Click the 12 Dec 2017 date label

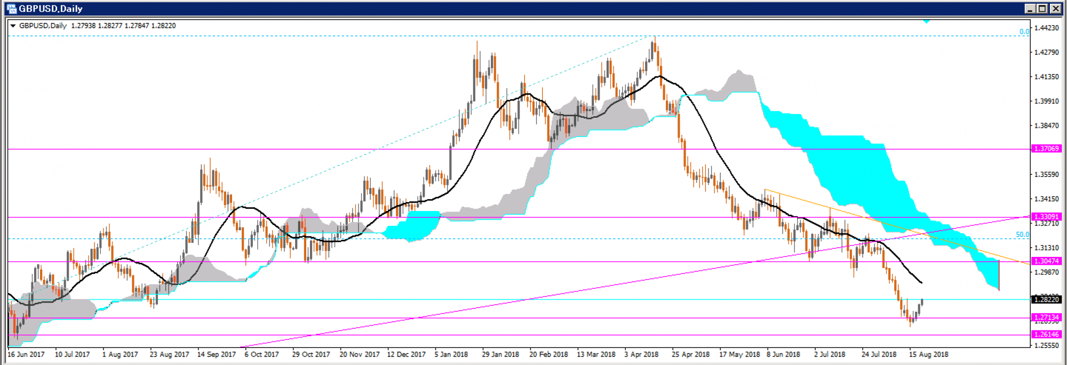point(407,354)
